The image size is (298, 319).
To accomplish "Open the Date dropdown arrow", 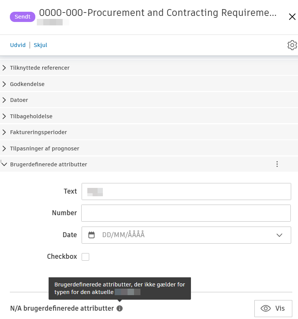I will (x=279, y=235).
